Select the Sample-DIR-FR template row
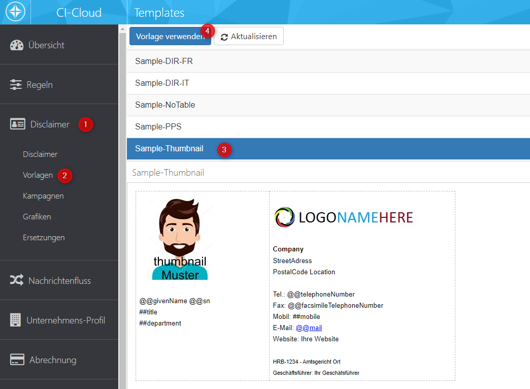The height and width of the screenshot is (389, 530). [164, 61]
